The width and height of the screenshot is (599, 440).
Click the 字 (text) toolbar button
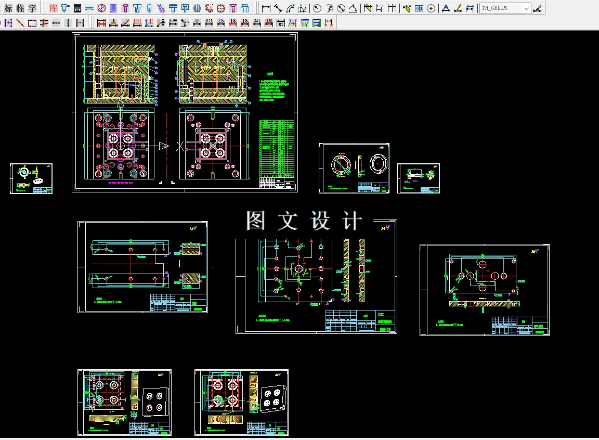coord(32,8)
